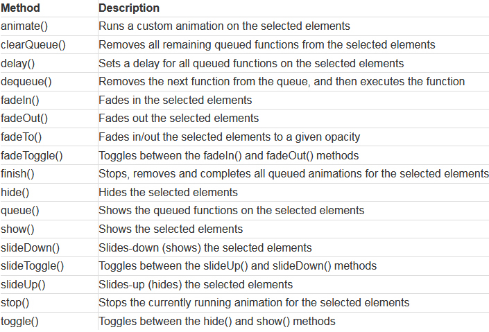This screenshot has width=489, height=332.
Task: Open the queue() method entry
Action: tap(20, 211)
